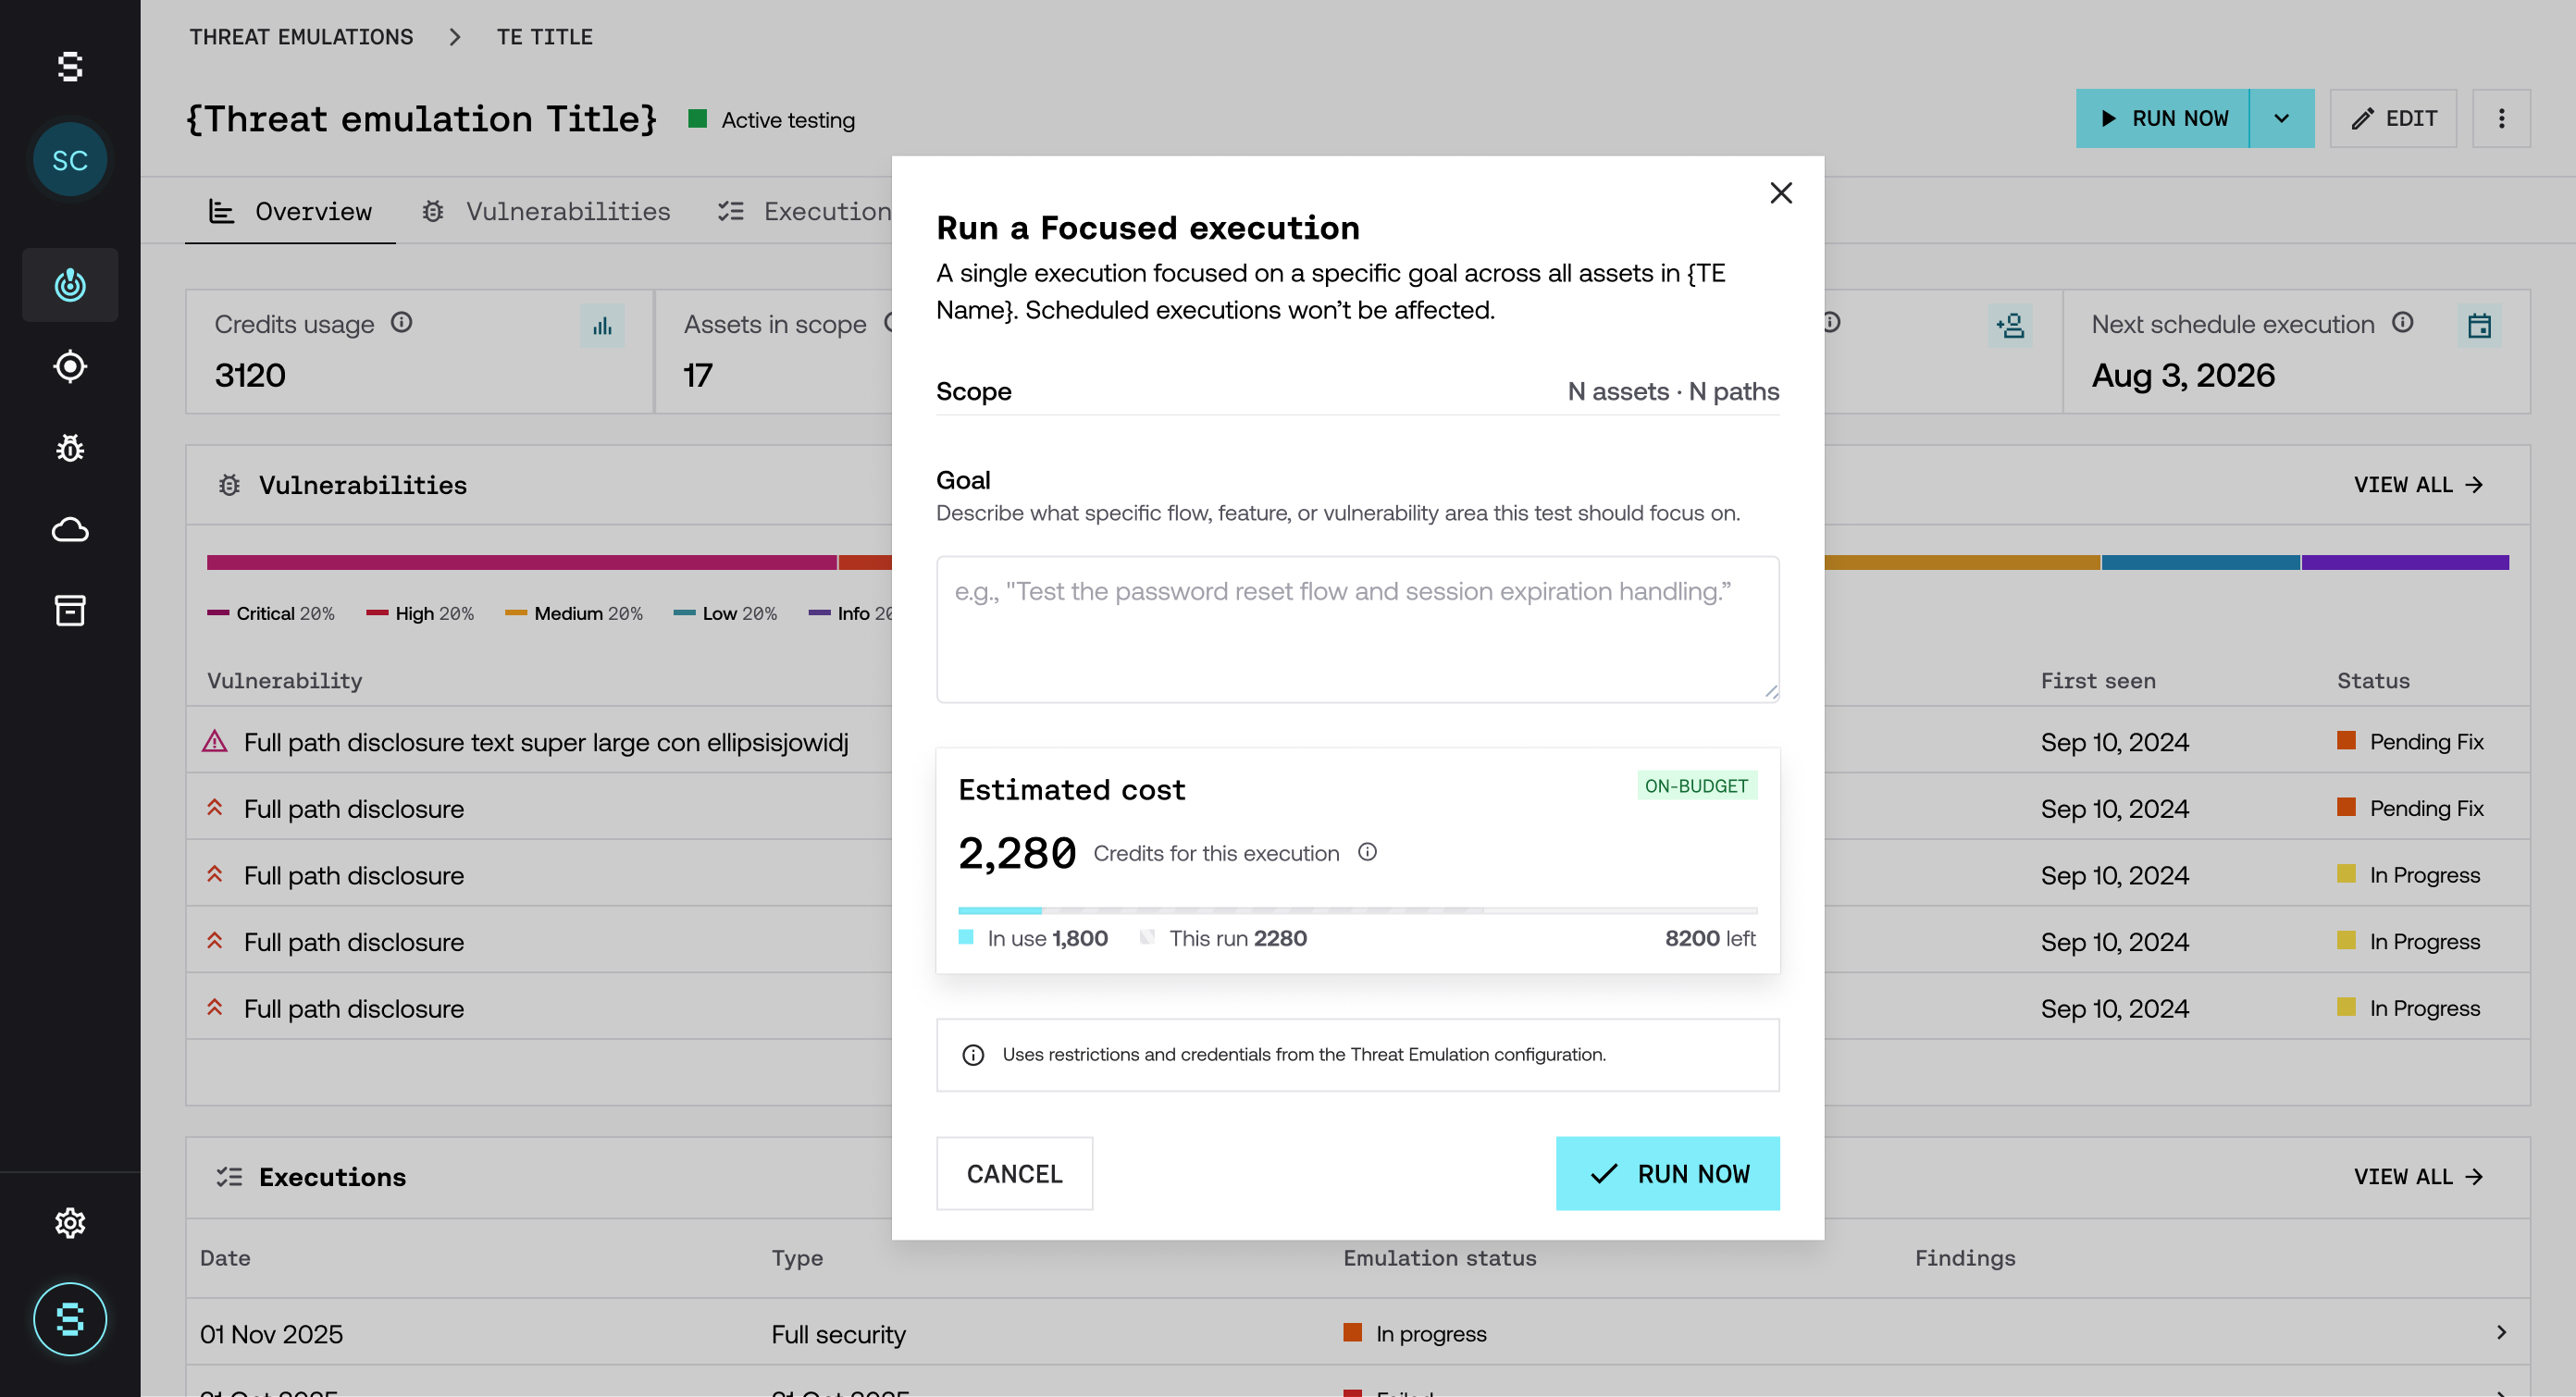Click View All in Vulnerabilities panel
Screen dimensions: 2576x1397
tap(2419, 485)
